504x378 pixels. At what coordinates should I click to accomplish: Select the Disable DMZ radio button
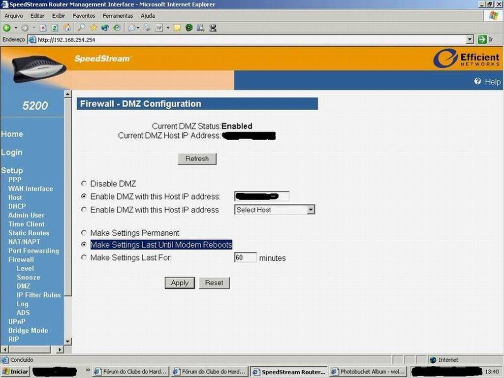[x=84, y=184]
